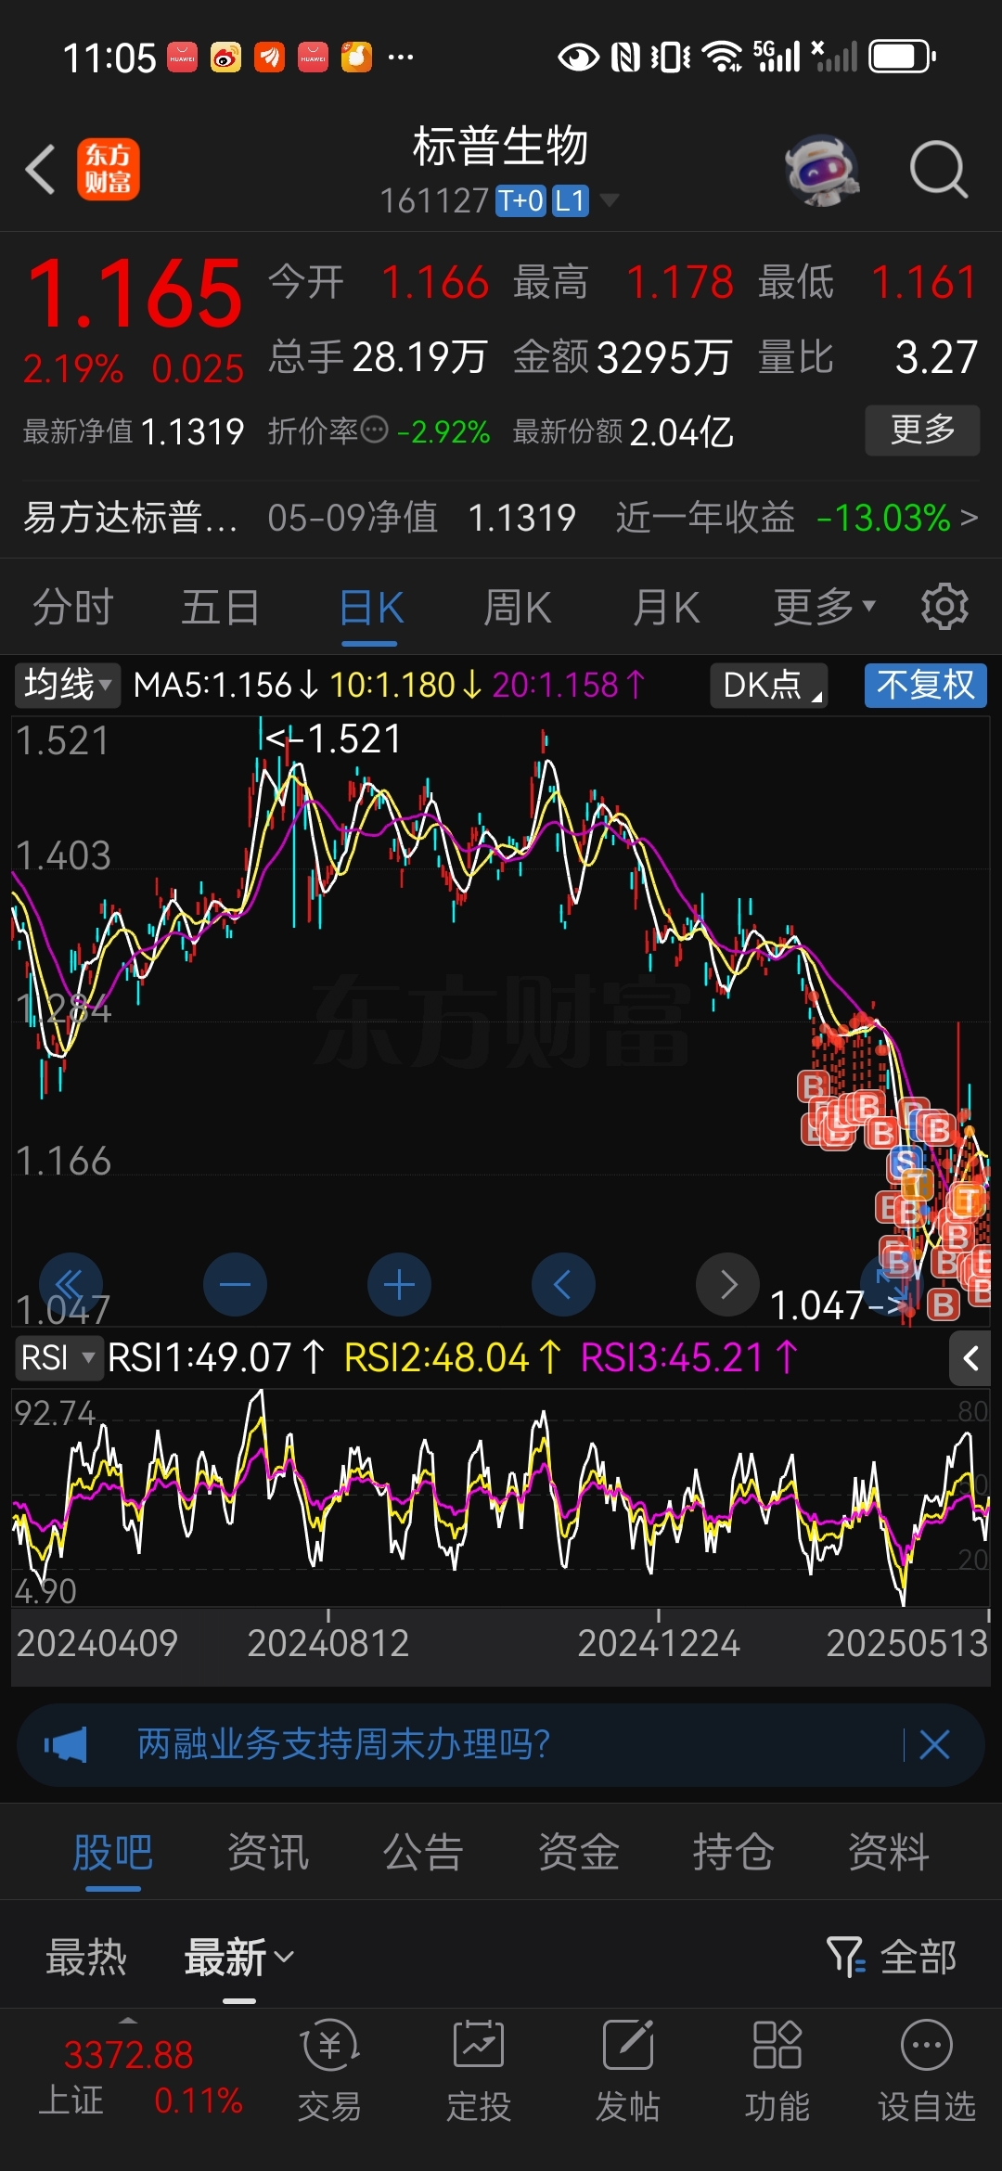This screenshot has height=2171, width=1002.
Task: Zoom in the chart with plus button
Action: [x=399, y=1285]
